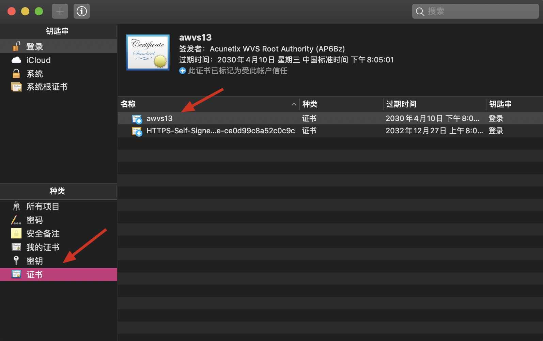
Task: Click 证书 kind cell in awvs13 row
Action: [309, 118]
